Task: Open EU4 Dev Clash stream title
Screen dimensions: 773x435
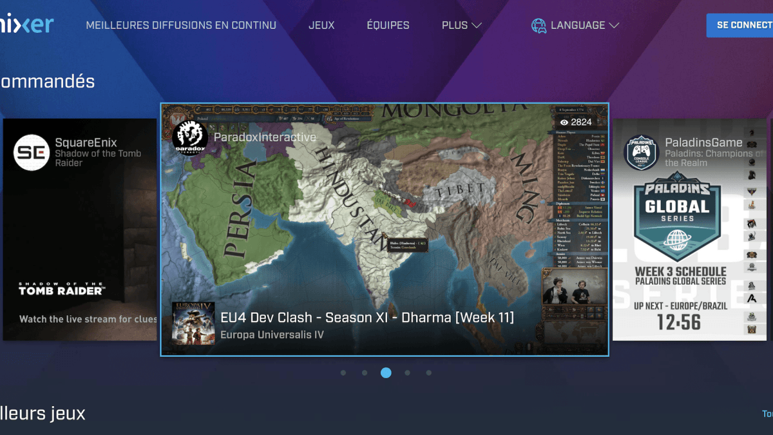Action: coord(367,318)
